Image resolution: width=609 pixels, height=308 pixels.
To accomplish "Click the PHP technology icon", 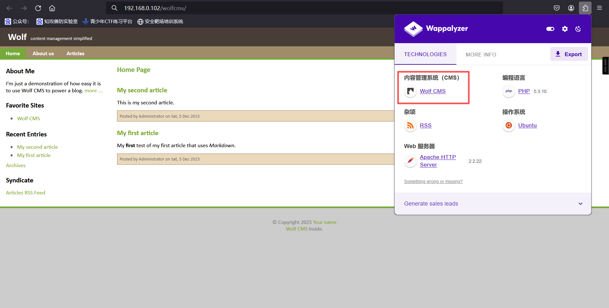I will pos(509,91).
